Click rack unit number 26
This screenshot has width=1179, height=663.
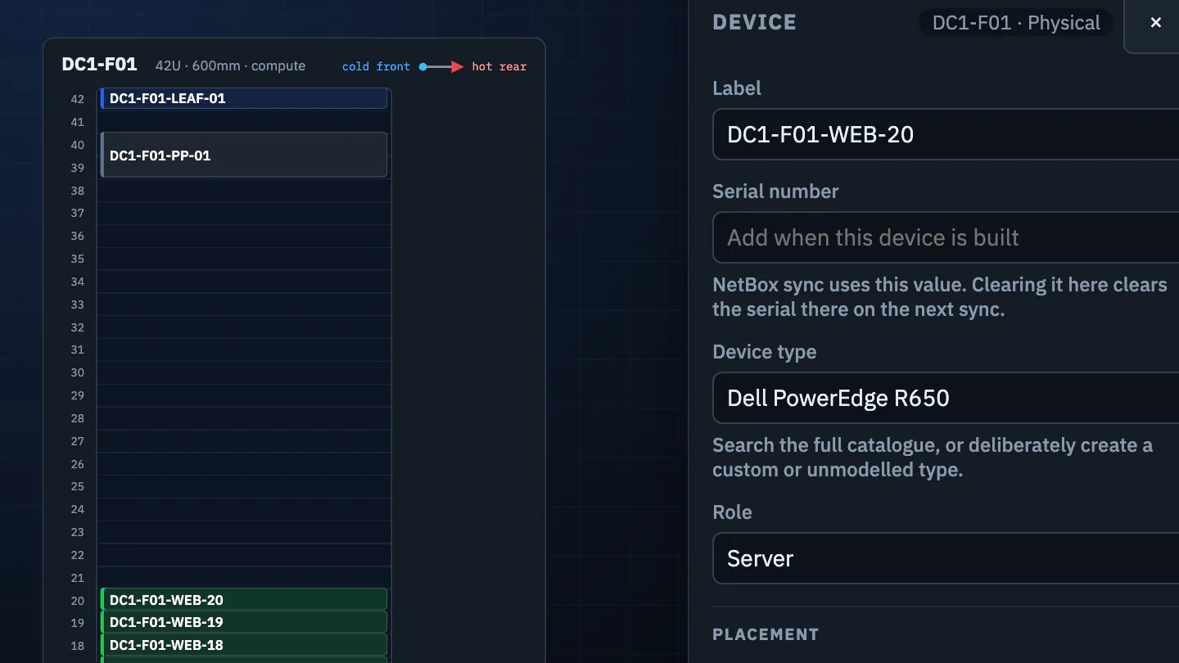[x=78, y=464]
